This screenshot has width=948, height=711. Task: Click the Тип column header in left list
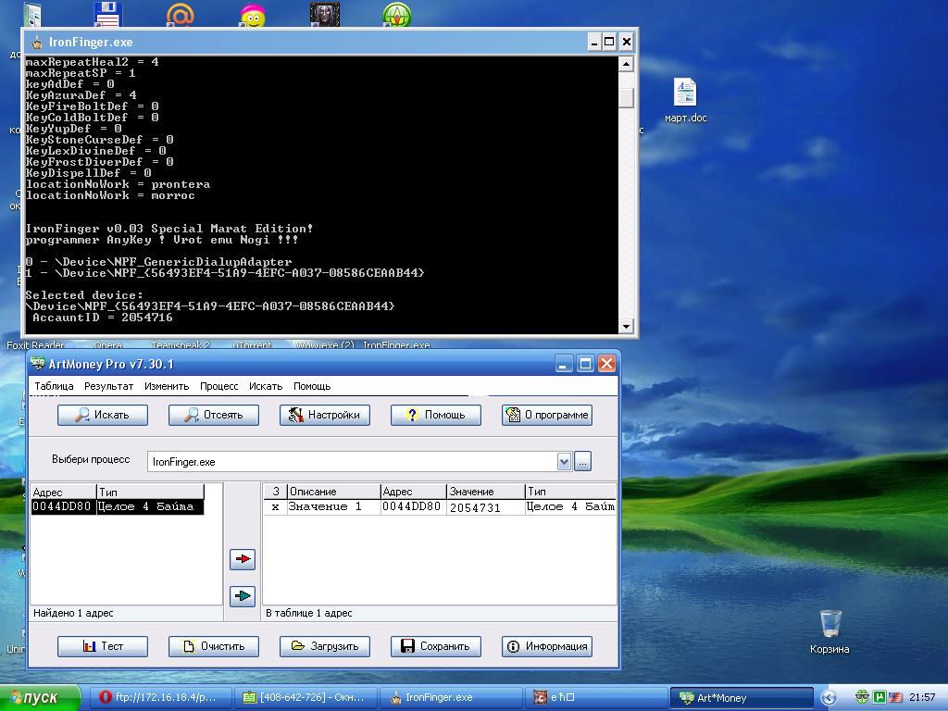[150, 493]
